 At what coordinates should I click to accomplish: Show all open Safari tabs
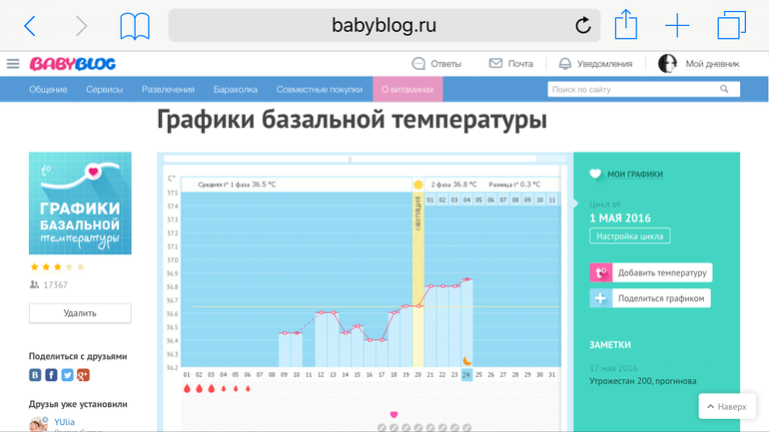click(x=731, y=26)
